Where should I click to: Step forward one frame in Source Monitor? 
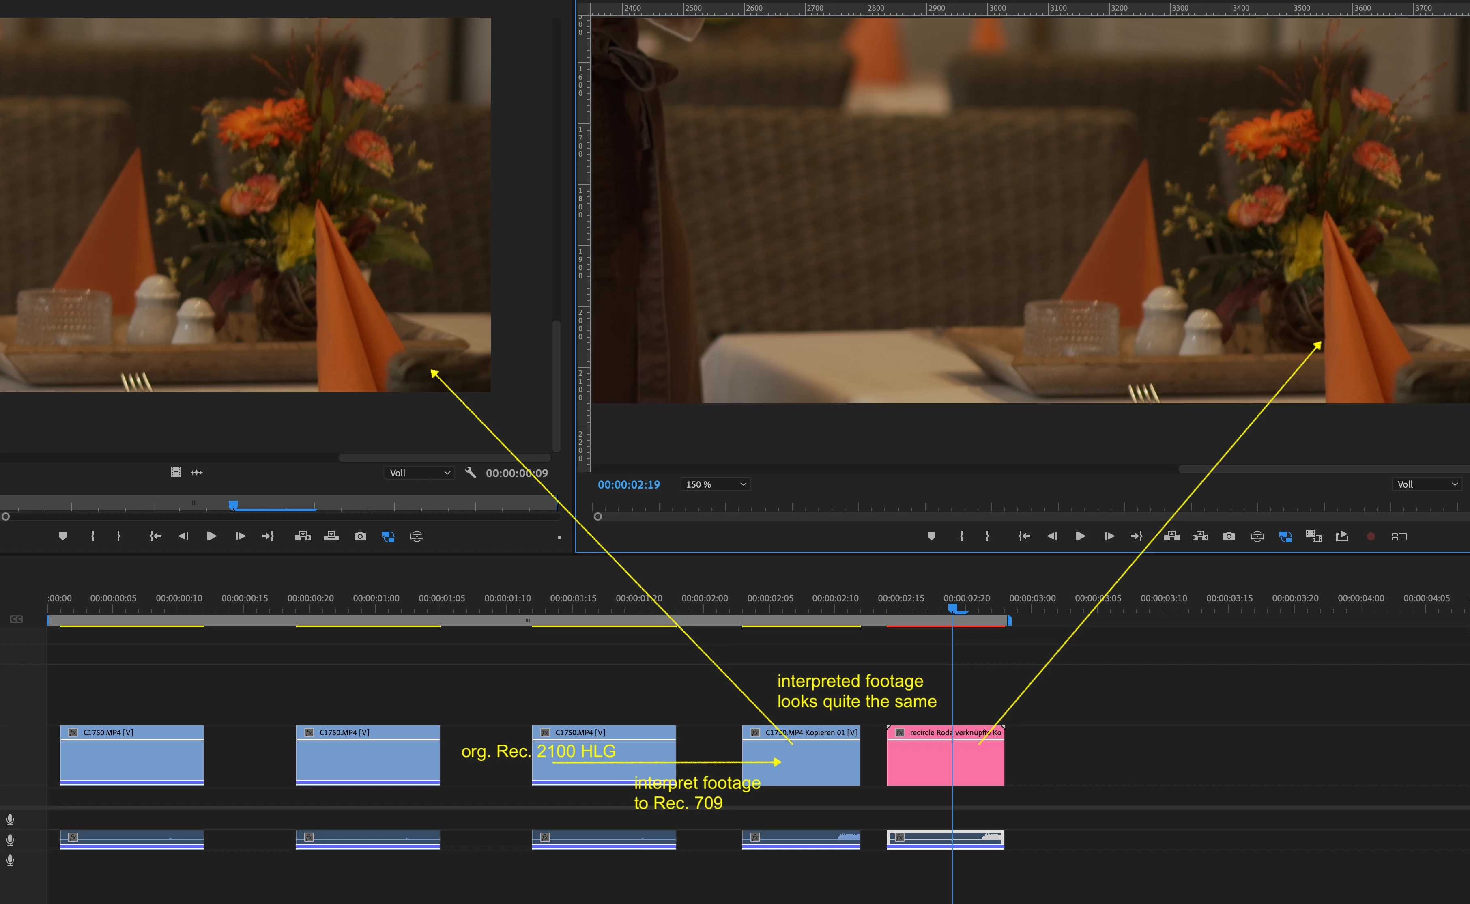tap(240, 536)
